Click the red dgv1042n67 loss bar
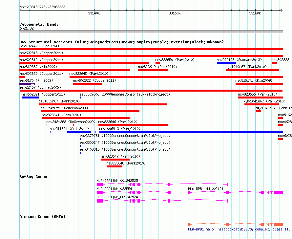 coord(259,111)
